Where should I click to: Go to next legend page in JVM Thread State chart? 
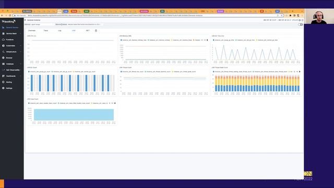pyautogui.click(x=300, y=72)
